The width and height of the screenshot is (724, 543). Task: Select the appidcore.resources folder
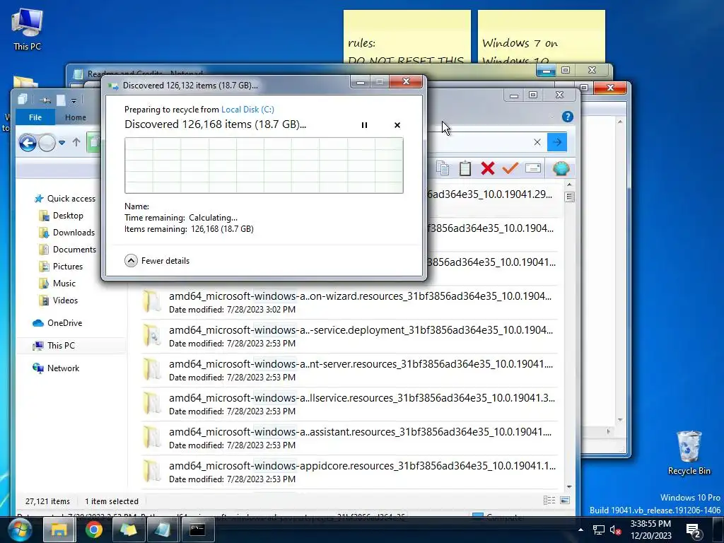click(x=349, y=472)
